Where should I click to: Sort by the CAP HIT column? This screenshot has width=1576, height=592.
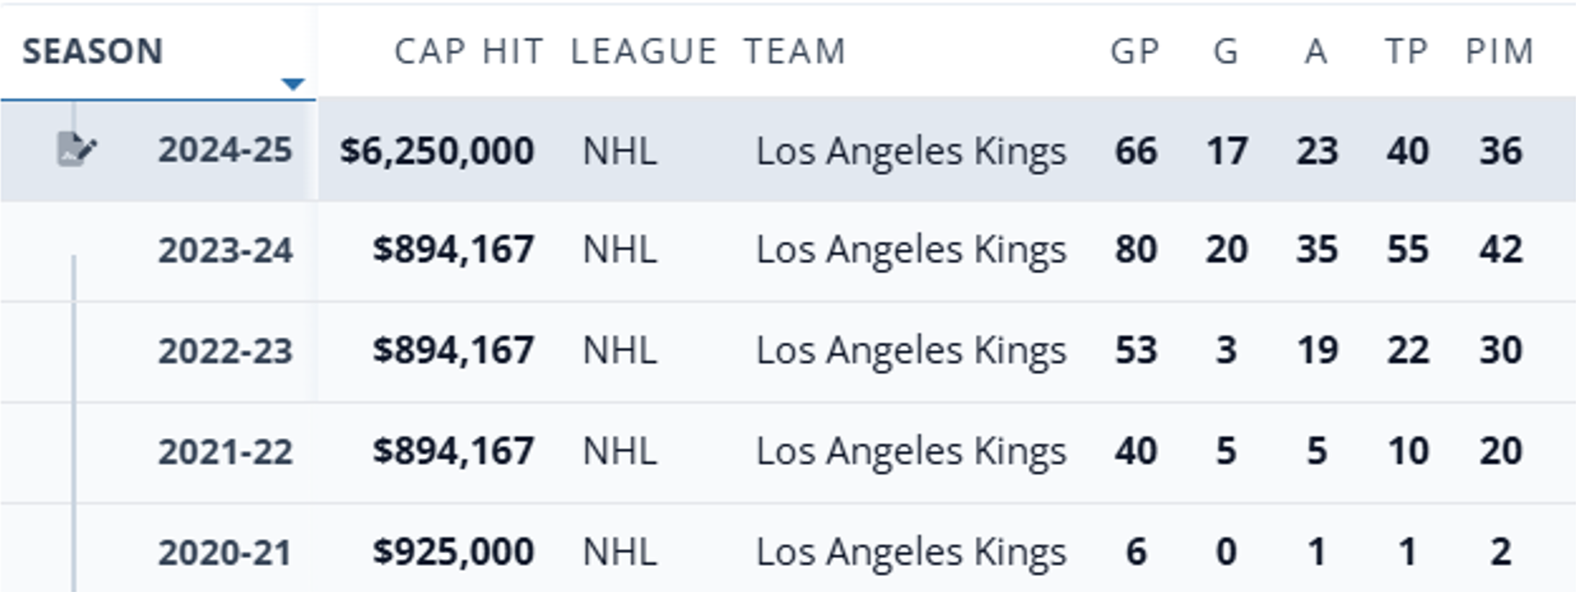(x=468, y=52)
